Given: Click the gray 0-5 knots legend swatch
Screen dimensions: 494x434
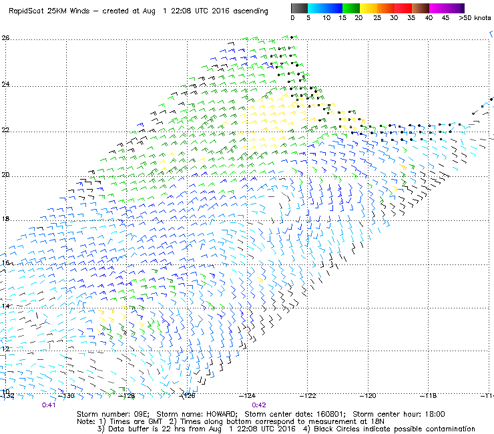Looking at the screenshot, I should coord(299,8).
